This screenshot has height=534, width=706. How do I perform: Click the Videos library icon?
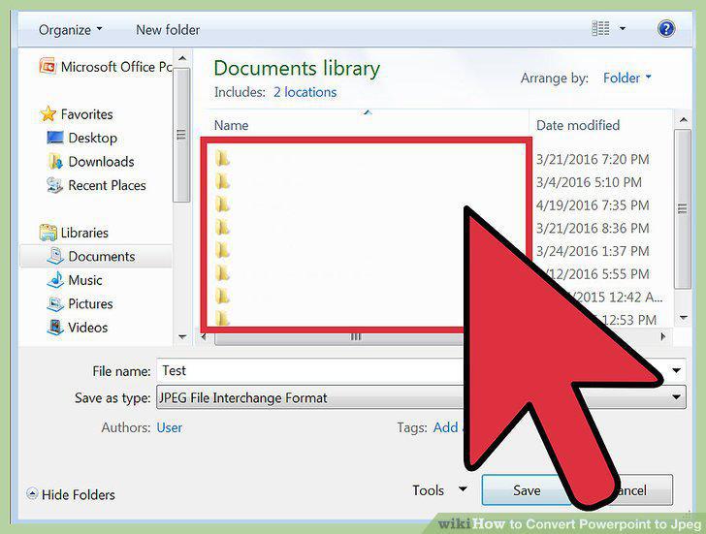[55, 327]
